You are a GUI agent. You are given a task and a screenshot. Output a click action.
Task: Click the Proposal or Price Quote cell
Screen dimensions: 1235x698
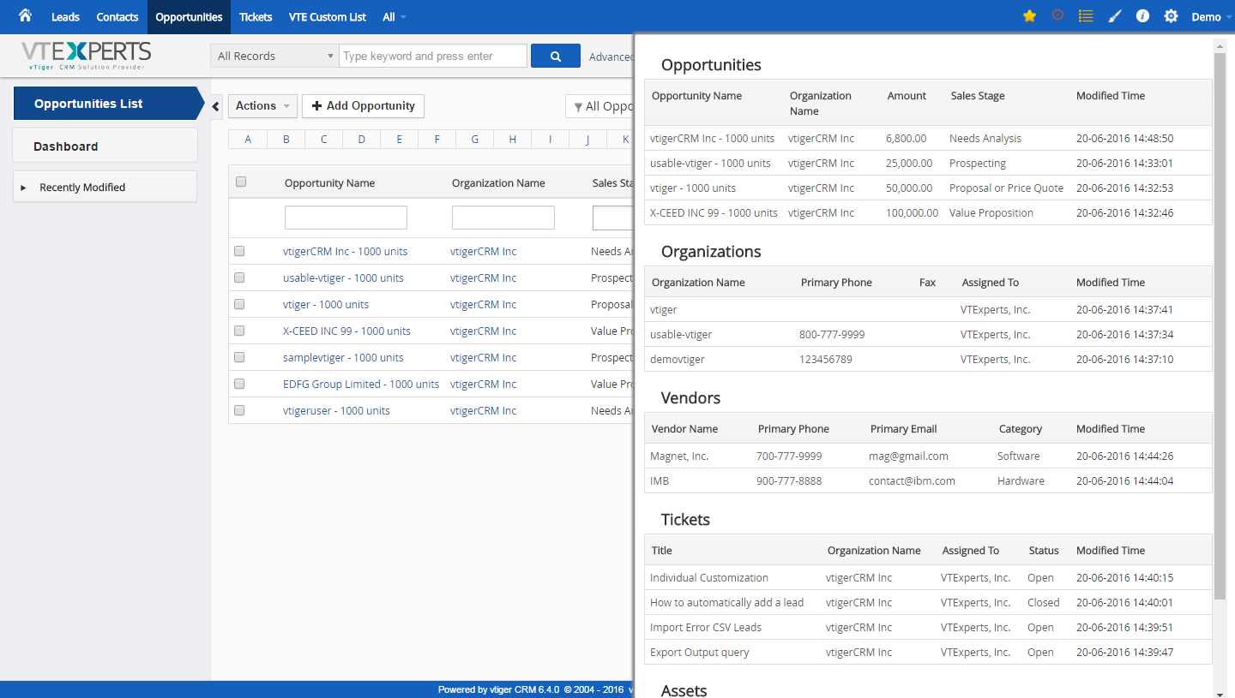(1006, 188)
